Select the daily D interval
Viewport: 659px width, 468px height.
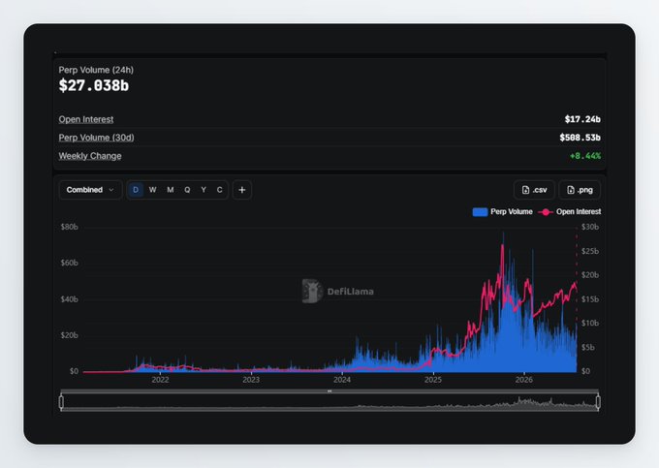136,190
